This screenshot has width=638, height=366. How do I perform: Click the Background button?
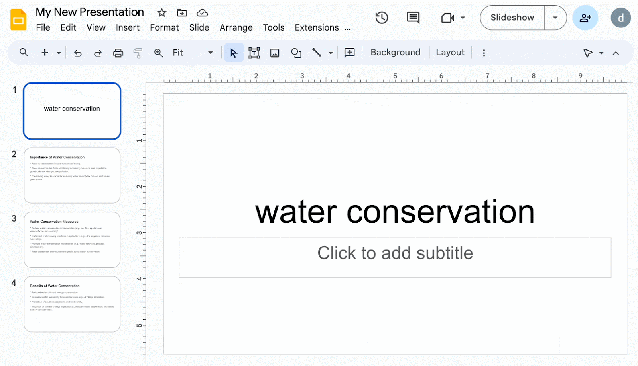click(395, 53)
